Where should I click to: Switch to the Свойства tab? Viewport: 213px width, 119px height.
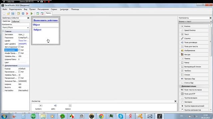point(6,21)
